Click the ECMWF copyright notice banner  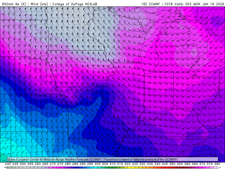click(113, 159)
